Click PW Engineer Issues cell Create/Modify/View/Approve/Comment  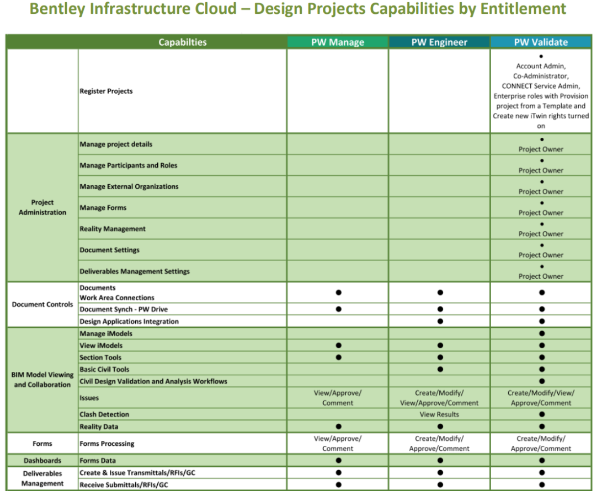pos(439,398)
